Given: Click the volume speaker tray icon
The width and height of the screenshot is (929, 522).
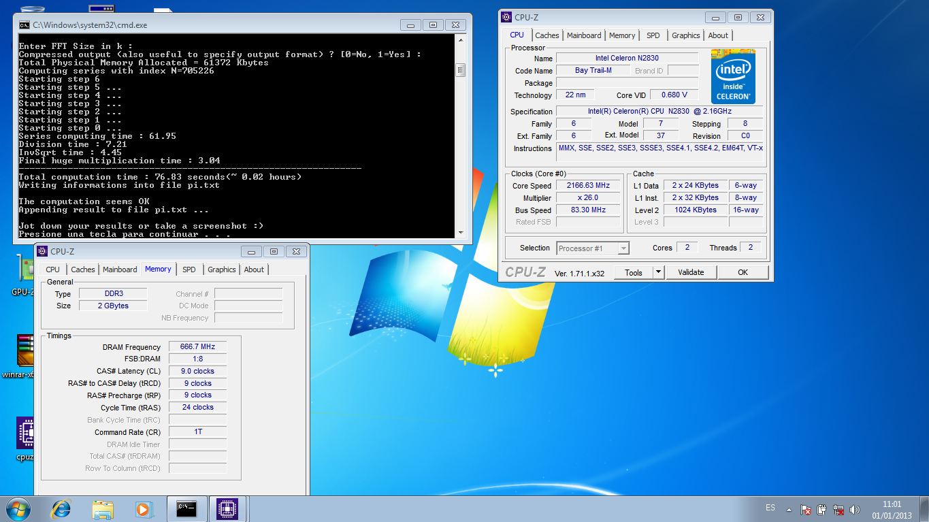Looking at the screenshot, I should [856, 509].
